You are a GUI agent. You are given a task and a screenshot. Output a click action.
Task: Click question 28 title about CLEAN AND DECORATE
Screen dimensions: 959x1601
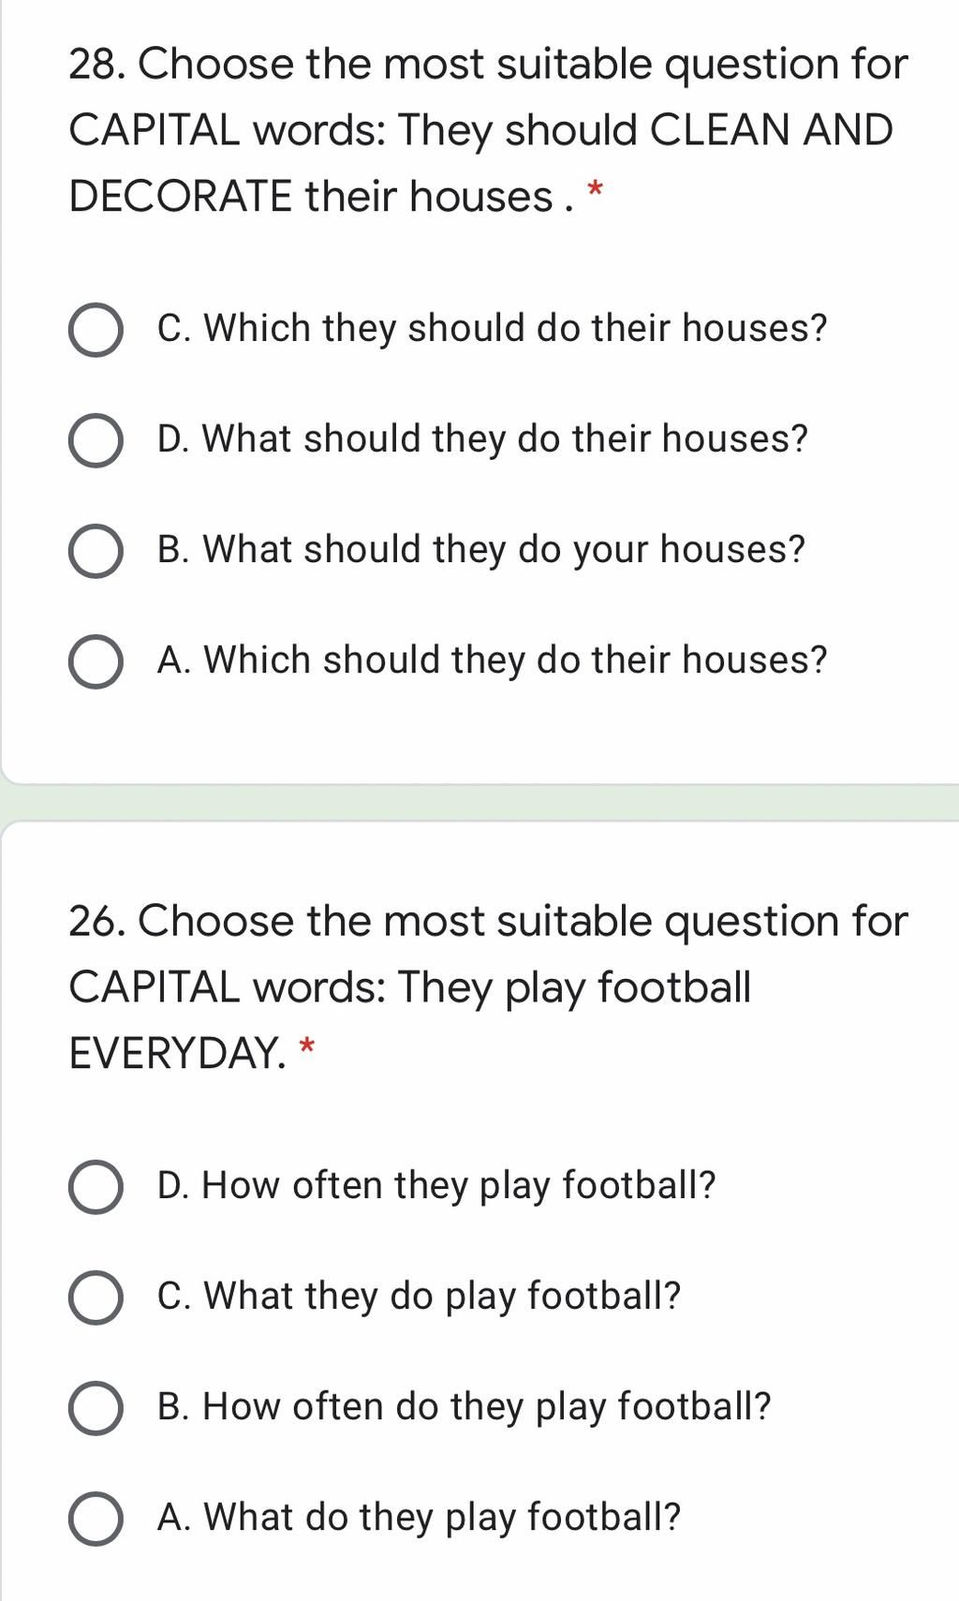(x=488, y=130)
